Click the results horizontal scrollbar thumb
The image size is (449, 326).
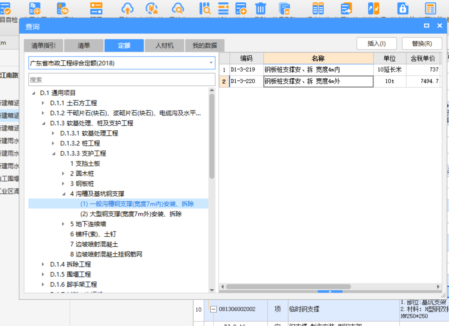coord(288,287)
